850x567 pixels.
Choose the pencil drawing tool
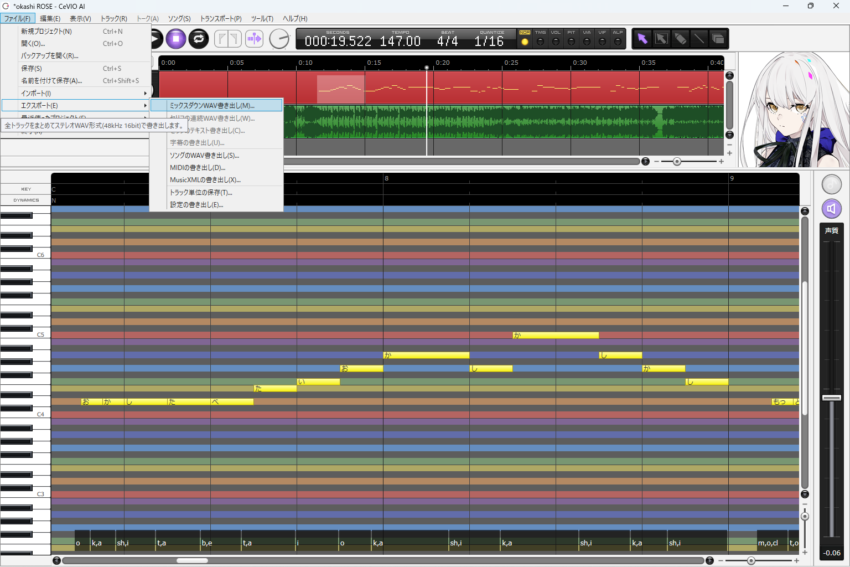pyautogui.click(x=680, y=39)
